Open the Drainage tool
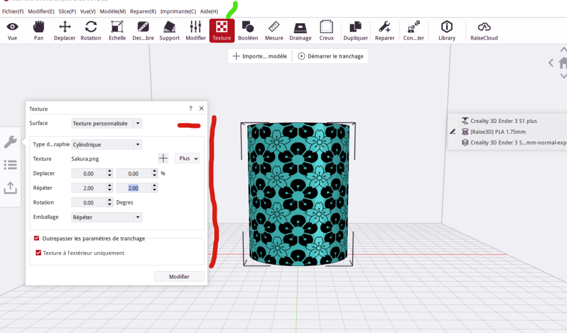This screenshot has width=567, height=333. pyautogui.click(x=300, y=31)
